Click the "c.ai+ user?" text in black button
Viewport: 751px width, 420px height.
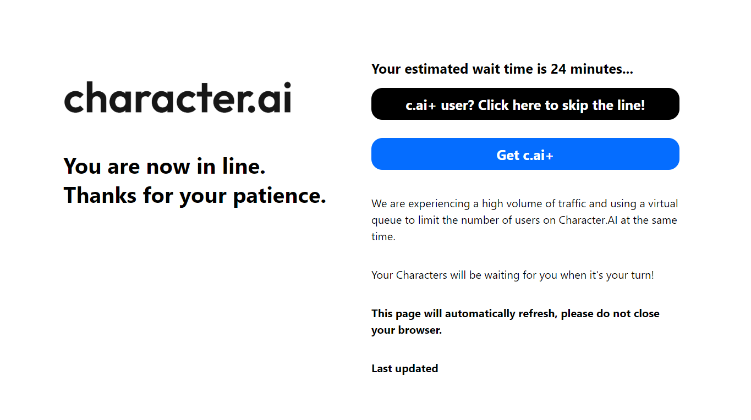(440, 105)
